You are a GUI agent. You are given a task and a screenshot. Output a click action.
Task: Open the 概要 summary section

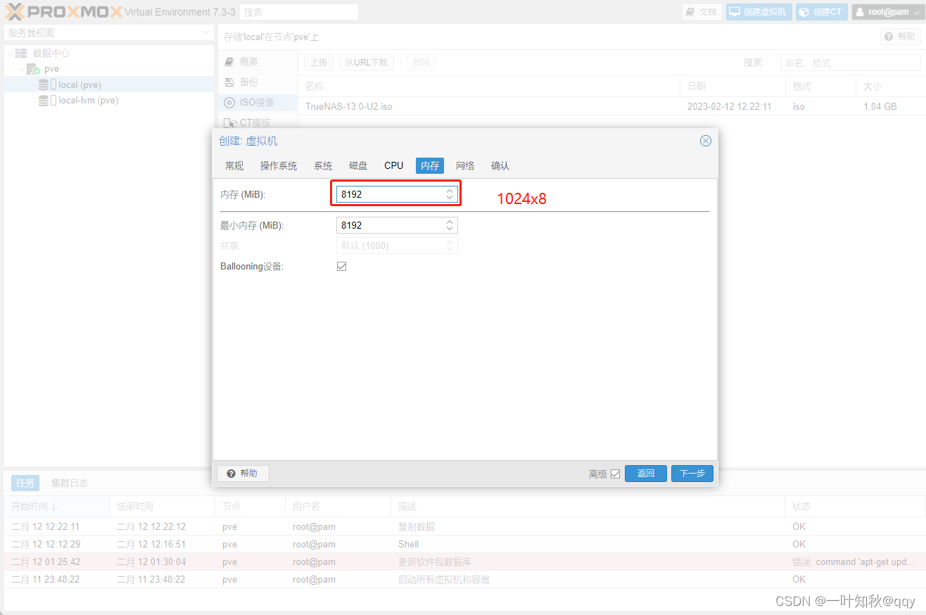point(258,62)
